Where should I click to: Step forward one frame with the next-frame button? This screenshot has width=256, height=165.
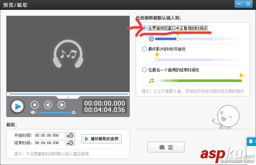(61, 105)
